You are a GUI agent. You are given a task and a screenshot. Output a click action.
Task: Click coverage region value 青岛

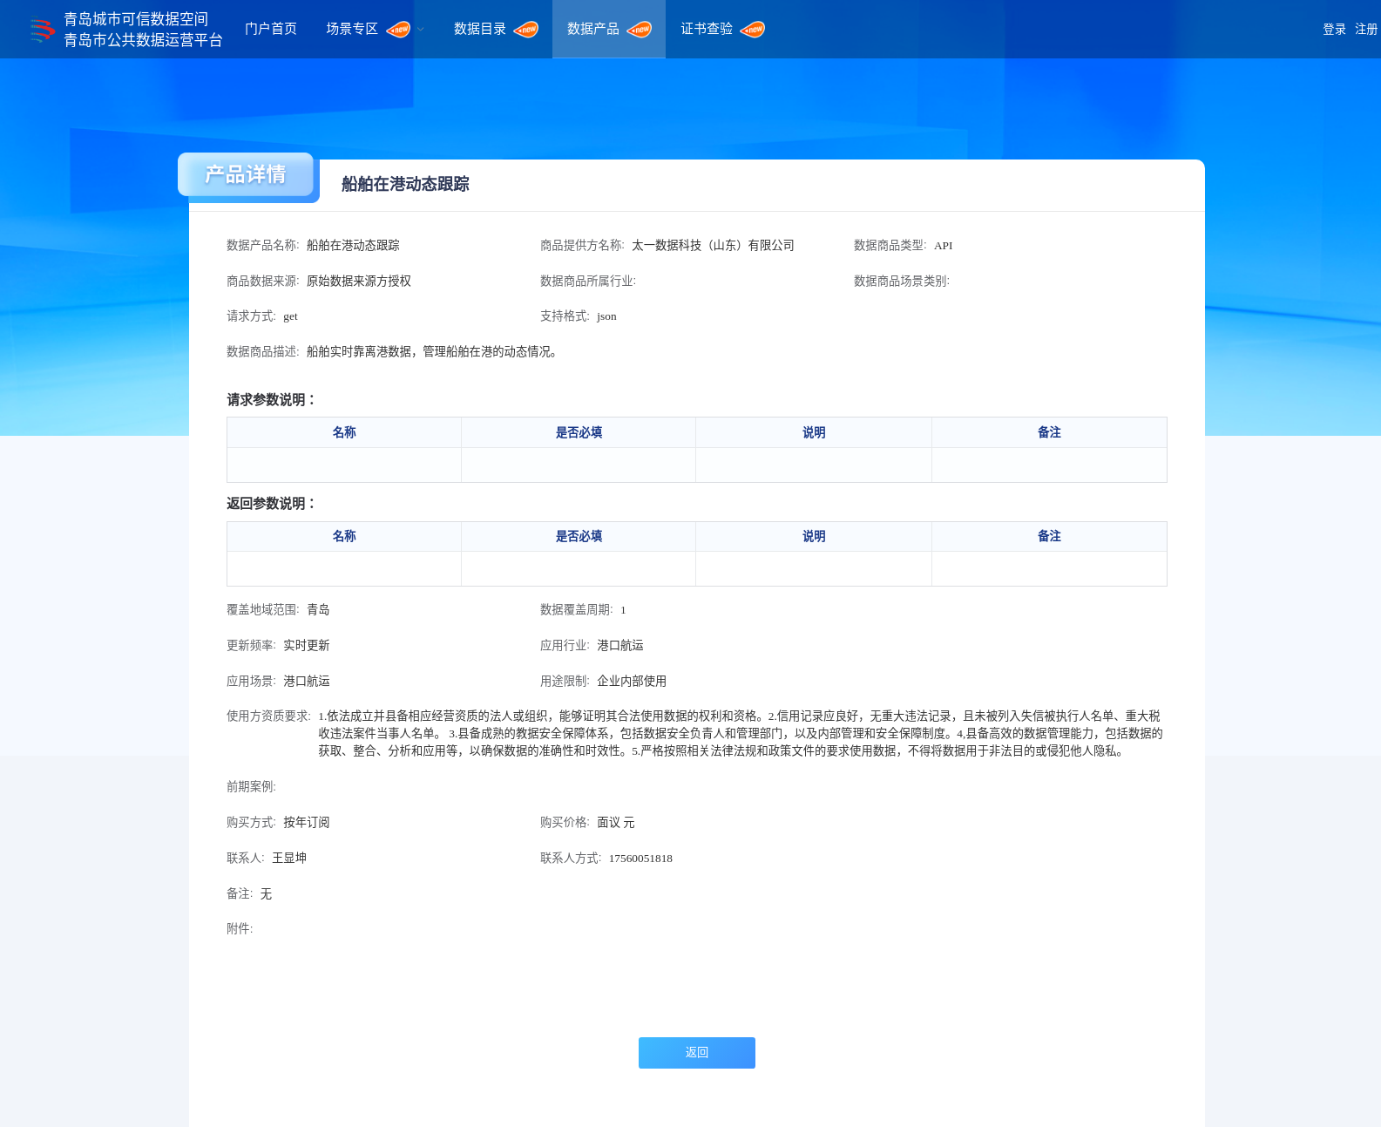318,610
